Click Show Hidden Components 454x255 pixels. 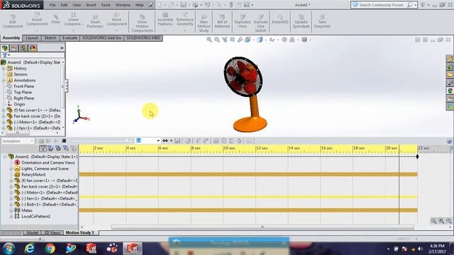[142, 23]
